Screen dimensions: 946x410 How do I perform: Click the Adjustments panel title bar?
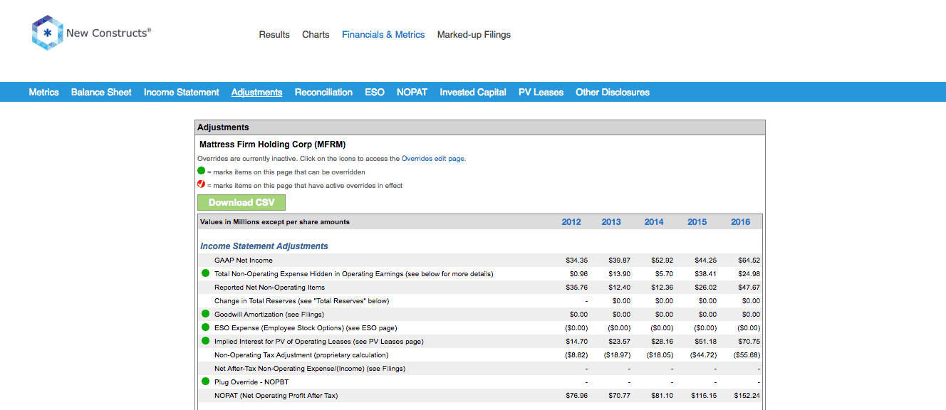(x=480, y=127)
